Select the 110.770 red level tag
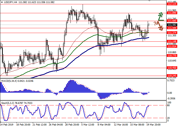 click(x=172, y=55)
